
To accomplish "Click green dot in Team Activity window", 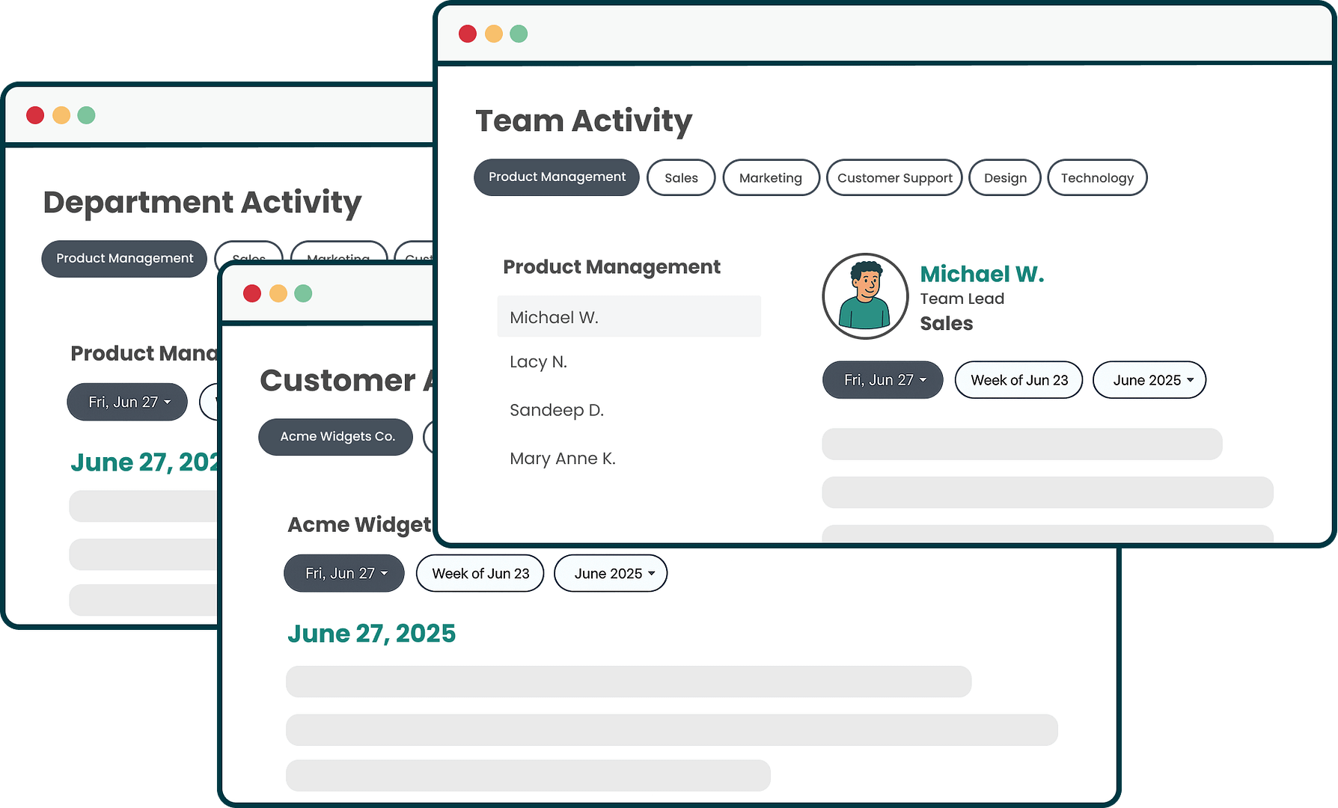I will [519, 34].
